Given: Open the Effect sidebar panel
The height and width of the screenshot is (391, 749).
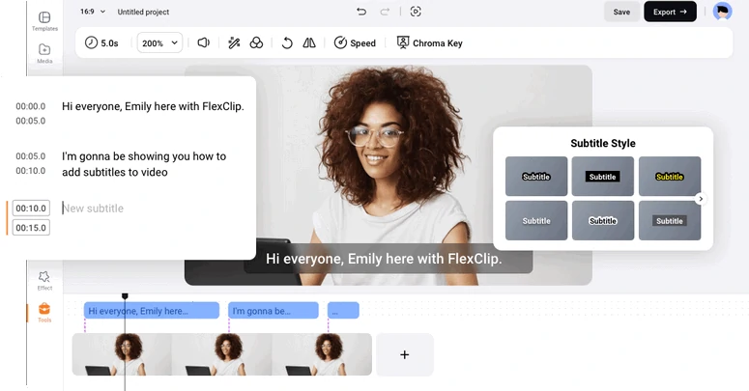Looking at the screenshot, I should pos(44,281).
